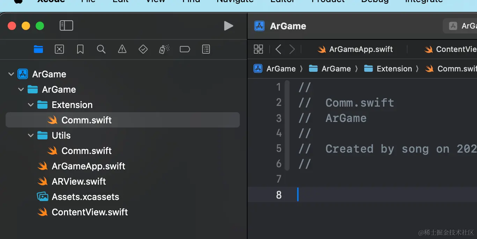
Task: Click ArGame folder in jump bar
Action: [x=330, y=69]
